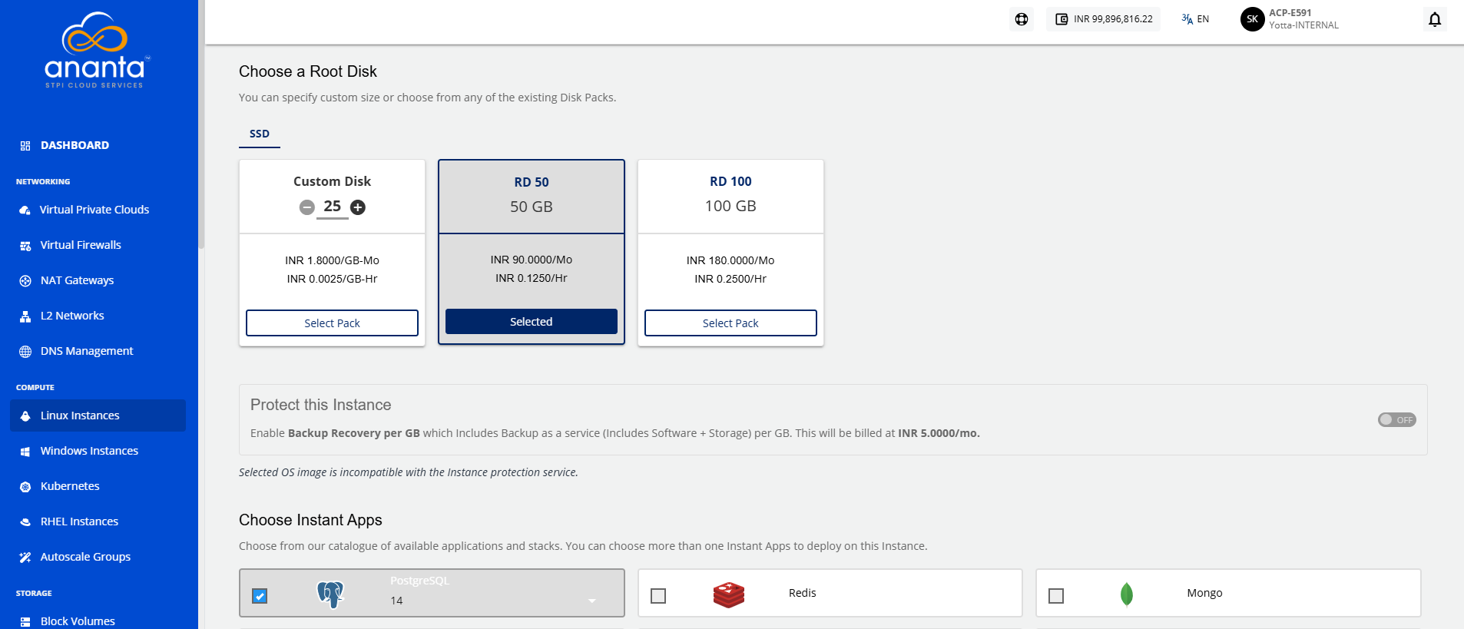Open the language translate icon

1187,19
